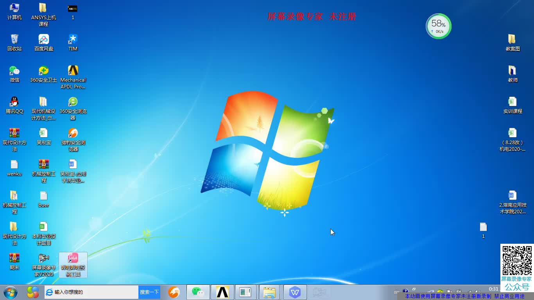
Task: Switch to ANSYS in the taskbar
Action: [x=222, y=292]
